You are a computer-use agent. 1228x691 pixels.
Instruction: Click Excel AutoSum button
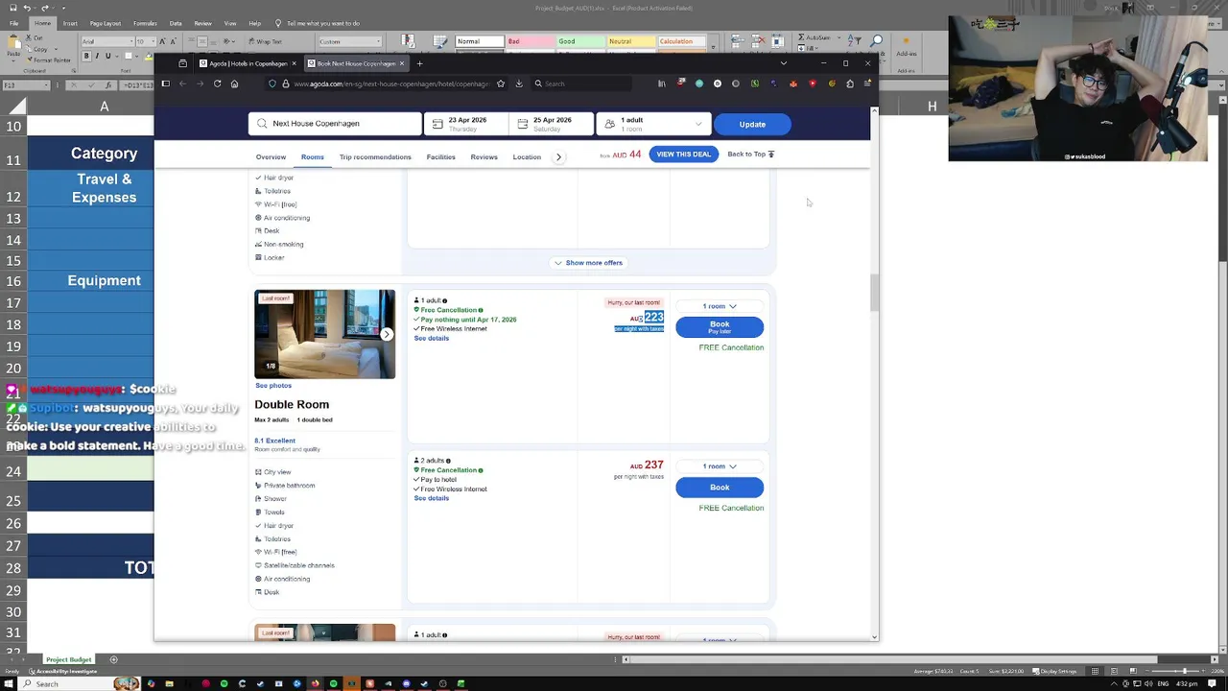814,39
